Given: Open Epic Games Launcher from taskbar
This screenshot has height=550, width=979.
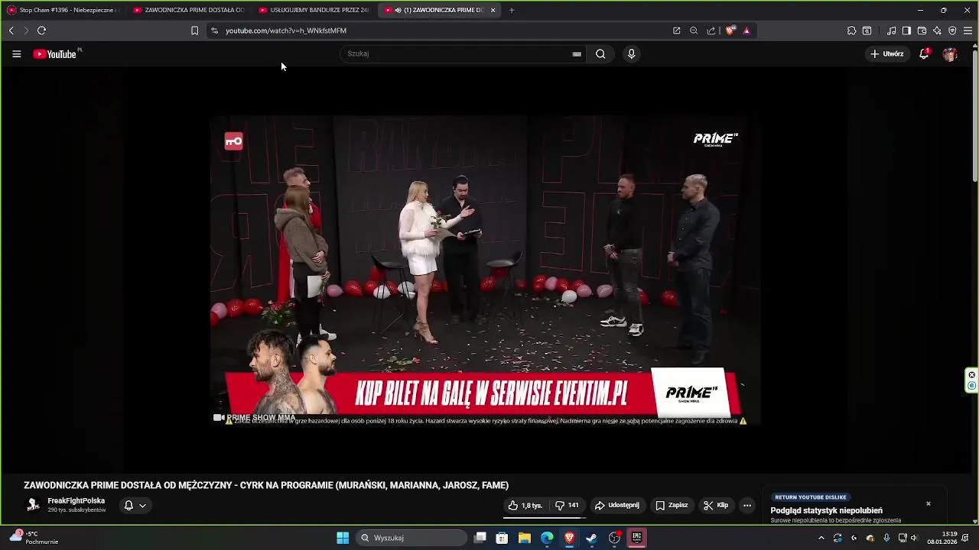Looking at the screenshot, I should 636,538.
